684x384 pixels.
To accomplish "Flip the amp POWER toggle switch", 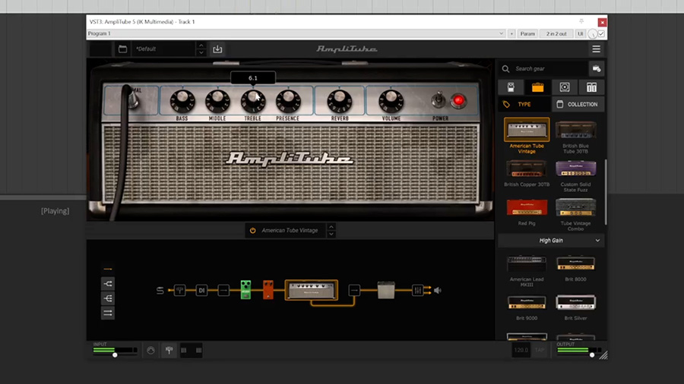I will pos(439,99).
